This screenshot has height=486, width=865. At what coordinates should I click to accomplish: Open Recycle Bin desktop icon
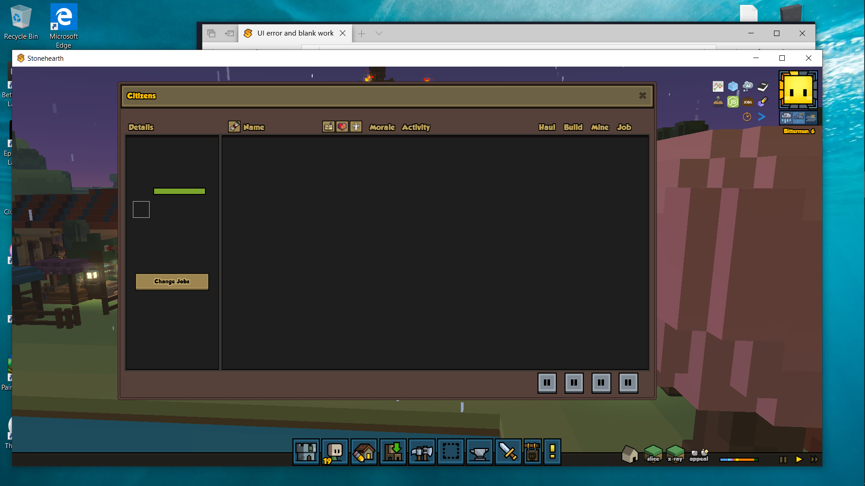coord(21,22)
